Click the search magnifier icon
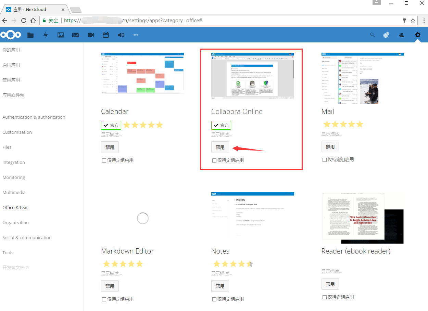 pos(372,35)
